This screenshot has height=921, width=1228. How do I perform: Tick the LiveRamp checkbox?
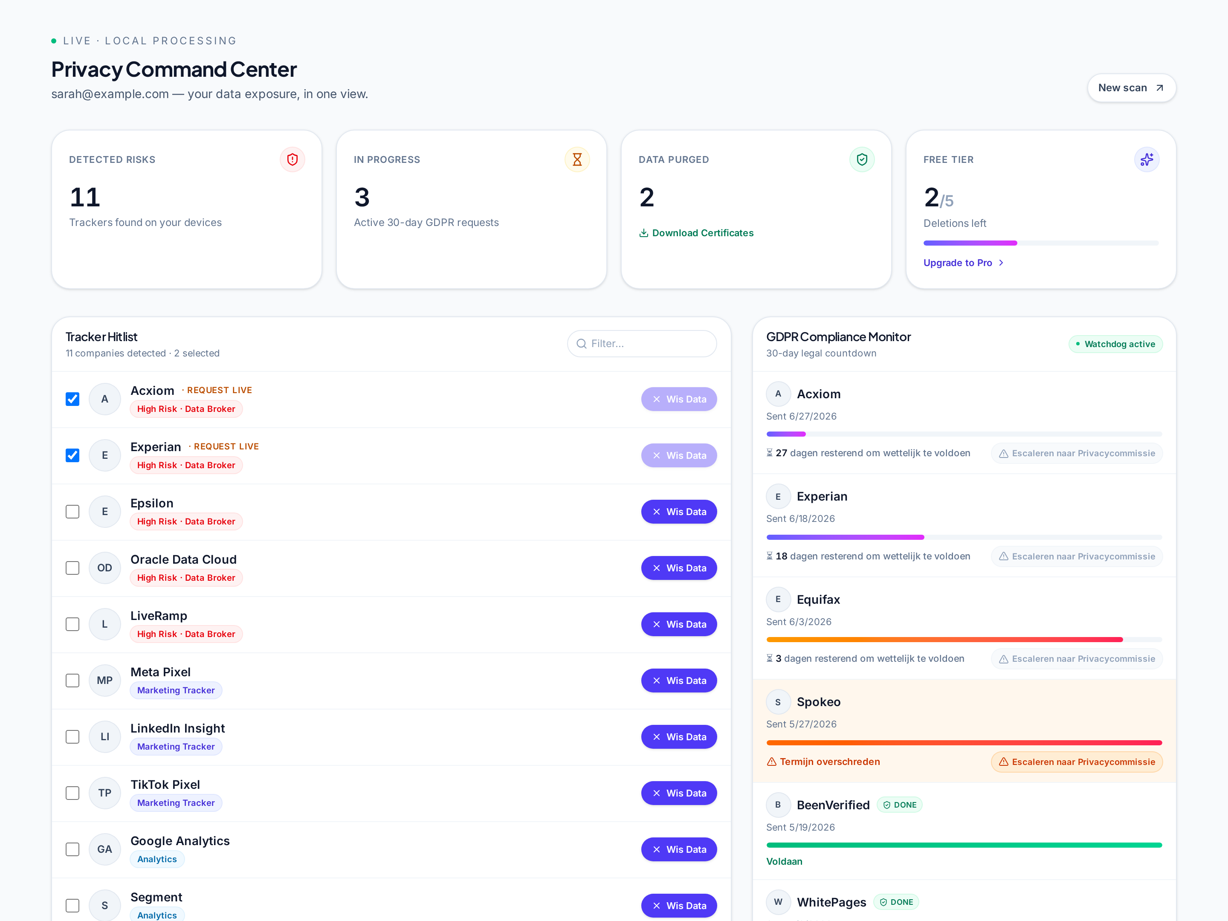coord(73,624)
